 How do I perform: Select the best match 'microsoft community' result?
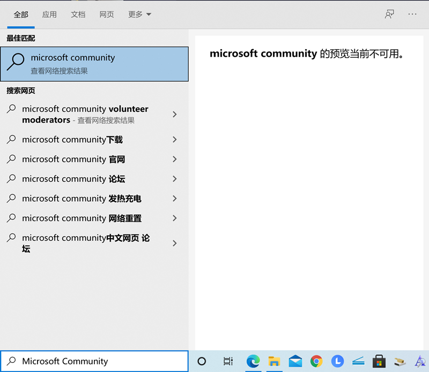pyautogui.click(x=94, y=64)
